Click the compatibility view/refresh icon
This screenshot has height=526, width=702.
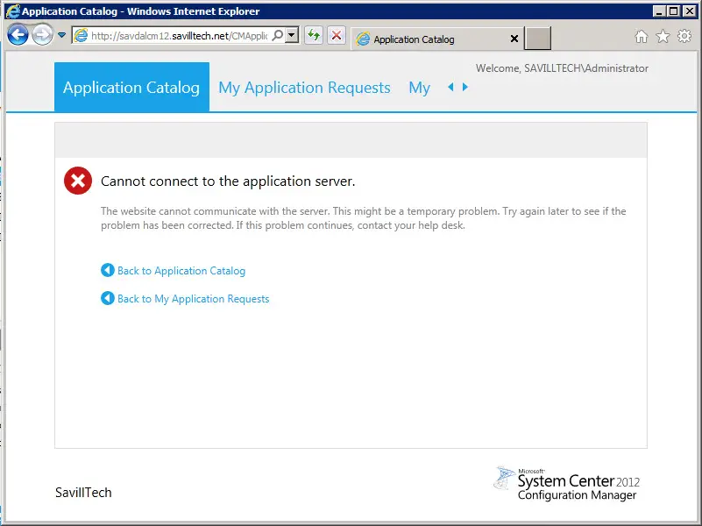click(314, 36)
